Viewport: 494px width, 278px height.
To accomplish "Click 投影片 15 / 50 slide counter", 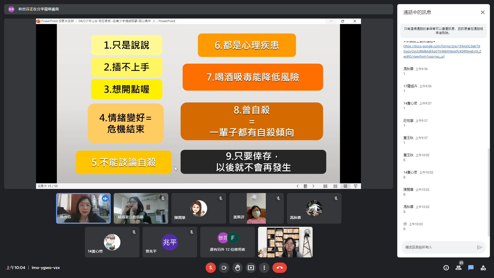I will (48, 186).
